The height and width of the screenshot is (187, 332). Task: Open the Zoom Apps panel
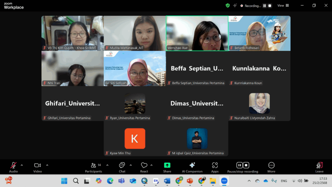click(x=215, y=166)
